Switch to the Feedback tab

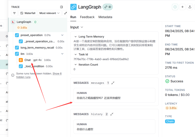pyautogui.click(x=87, y=17)
